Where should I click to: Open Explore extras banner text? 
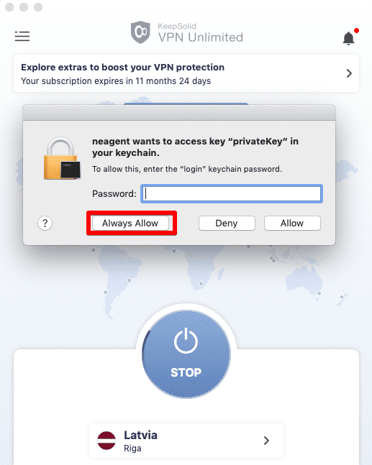pos(122,68)
